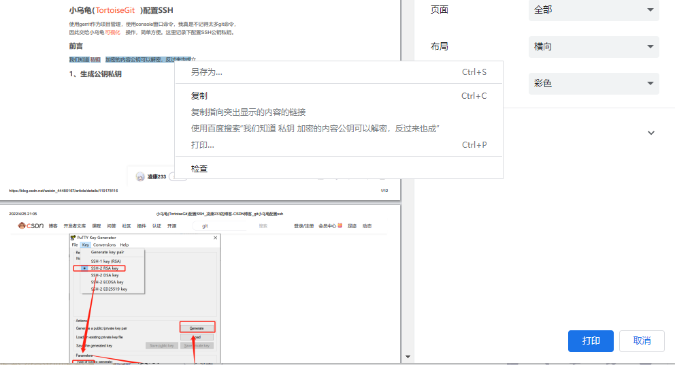Select 使用百度搜索 context menu option

pyautogui.click(x=315, y=129)
